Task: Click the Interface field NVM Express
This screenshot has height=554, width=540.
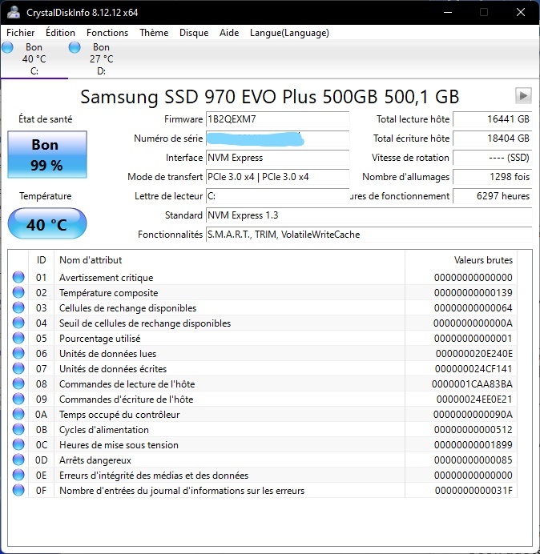Action: pyautogui.click(x=277, y=158)
